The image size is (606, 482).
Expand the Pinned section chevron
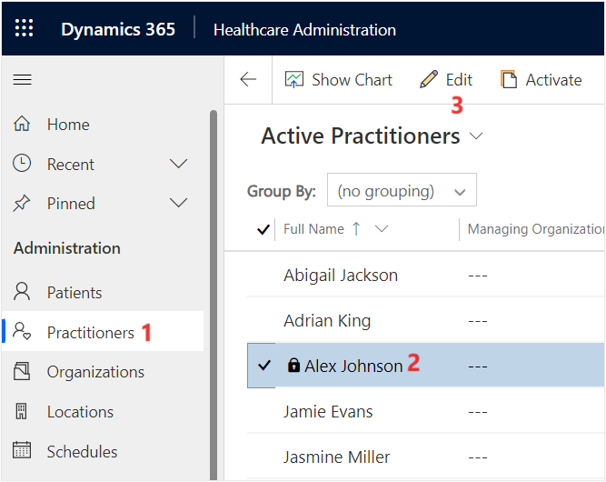179,204
